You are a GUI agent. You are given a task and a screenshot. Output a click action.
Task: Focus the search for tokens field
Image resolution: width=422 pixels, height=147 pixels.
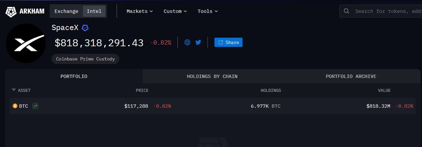click(387, 11)
